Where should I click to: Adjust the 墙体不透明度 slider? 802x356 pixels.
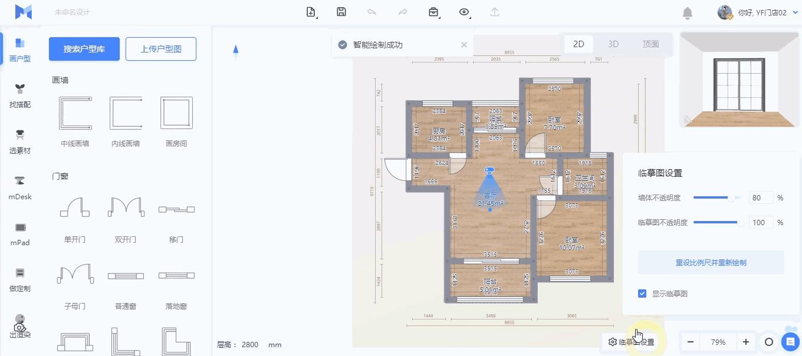click(717, 198)
